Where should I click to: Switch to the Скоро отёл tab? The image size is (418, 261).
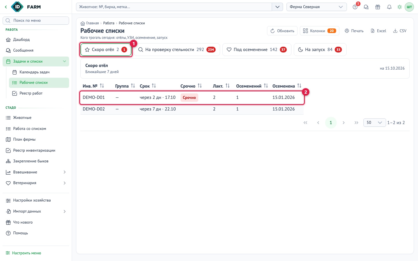[106, 50]
